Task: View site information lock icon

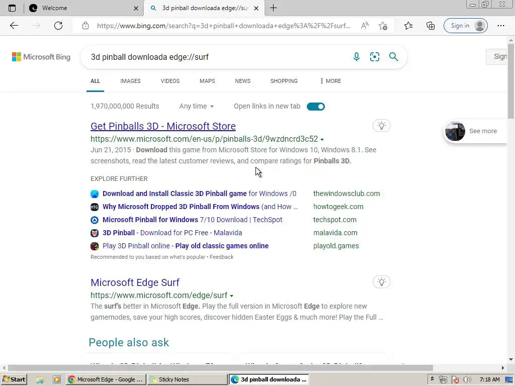Action: [x=85, y=26]
